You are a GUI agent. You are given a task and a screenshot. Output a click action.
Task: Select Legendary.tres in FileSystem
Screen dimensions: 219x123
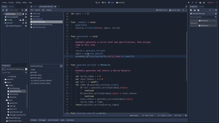click(15, 91)
